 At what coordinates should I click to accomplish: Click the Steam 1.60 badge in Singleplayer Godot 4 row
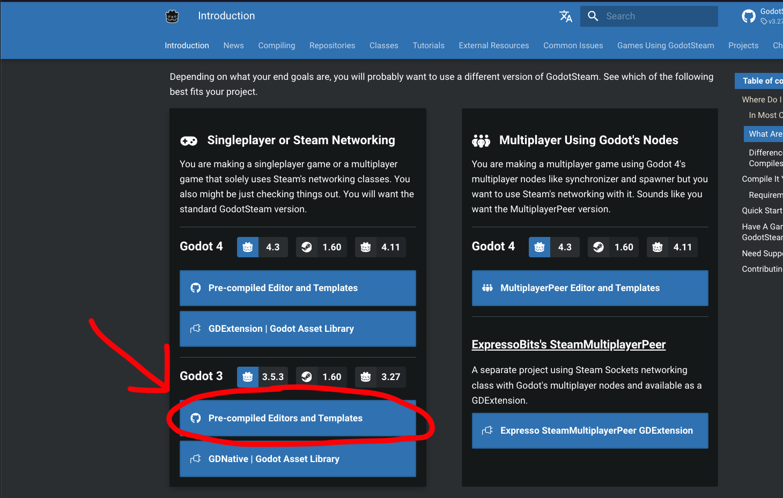[321, 247]
